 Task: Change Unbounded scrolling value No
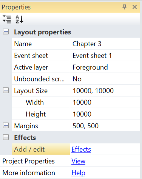coord(105,79)
